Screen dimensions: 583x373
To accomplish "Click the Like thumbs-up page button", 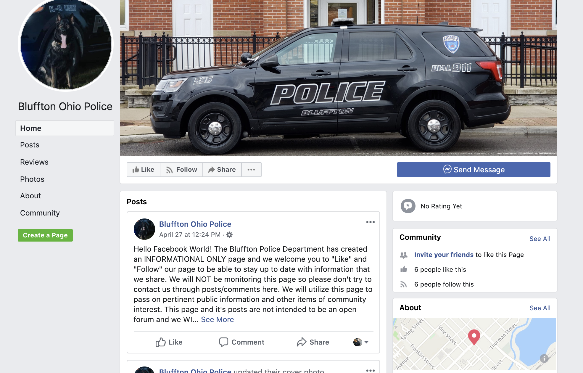I will pos(144,170).
